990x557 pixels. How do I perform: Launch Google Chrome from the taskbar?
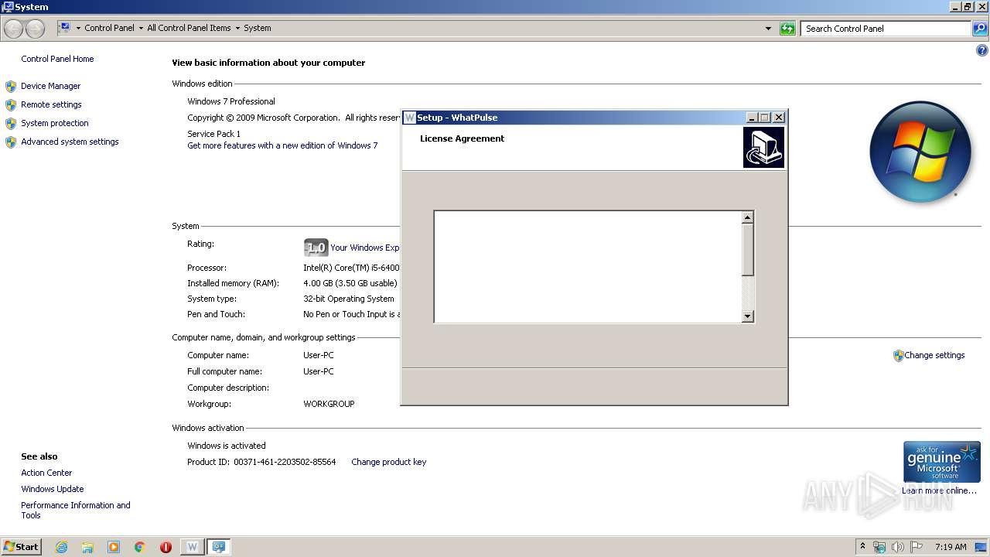[x=140, y=547]
